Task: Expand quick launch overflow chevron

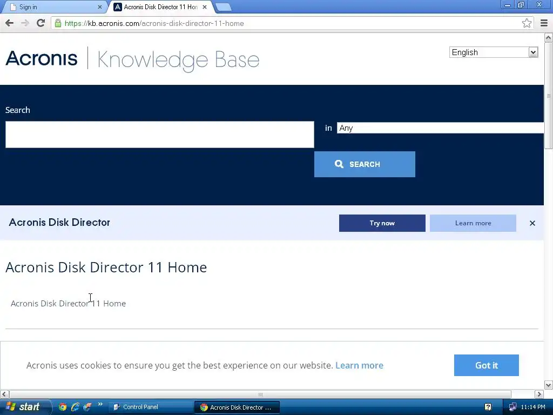Action: click(x=100, y=404)
